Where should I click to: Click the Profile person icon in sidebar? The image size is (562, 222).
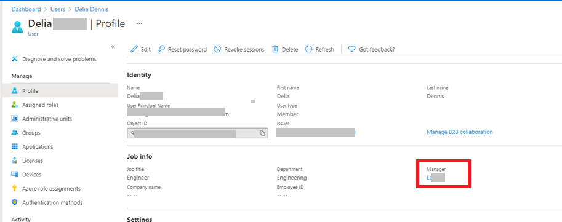click(x=15, y=91)
